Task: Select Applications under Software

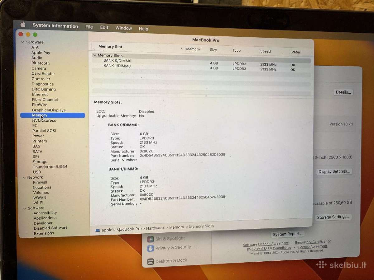Action: [x=45, y=218]
